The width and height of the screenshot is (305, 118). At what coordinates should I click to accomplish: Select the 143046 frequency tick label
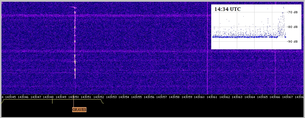tap(23, 97)
